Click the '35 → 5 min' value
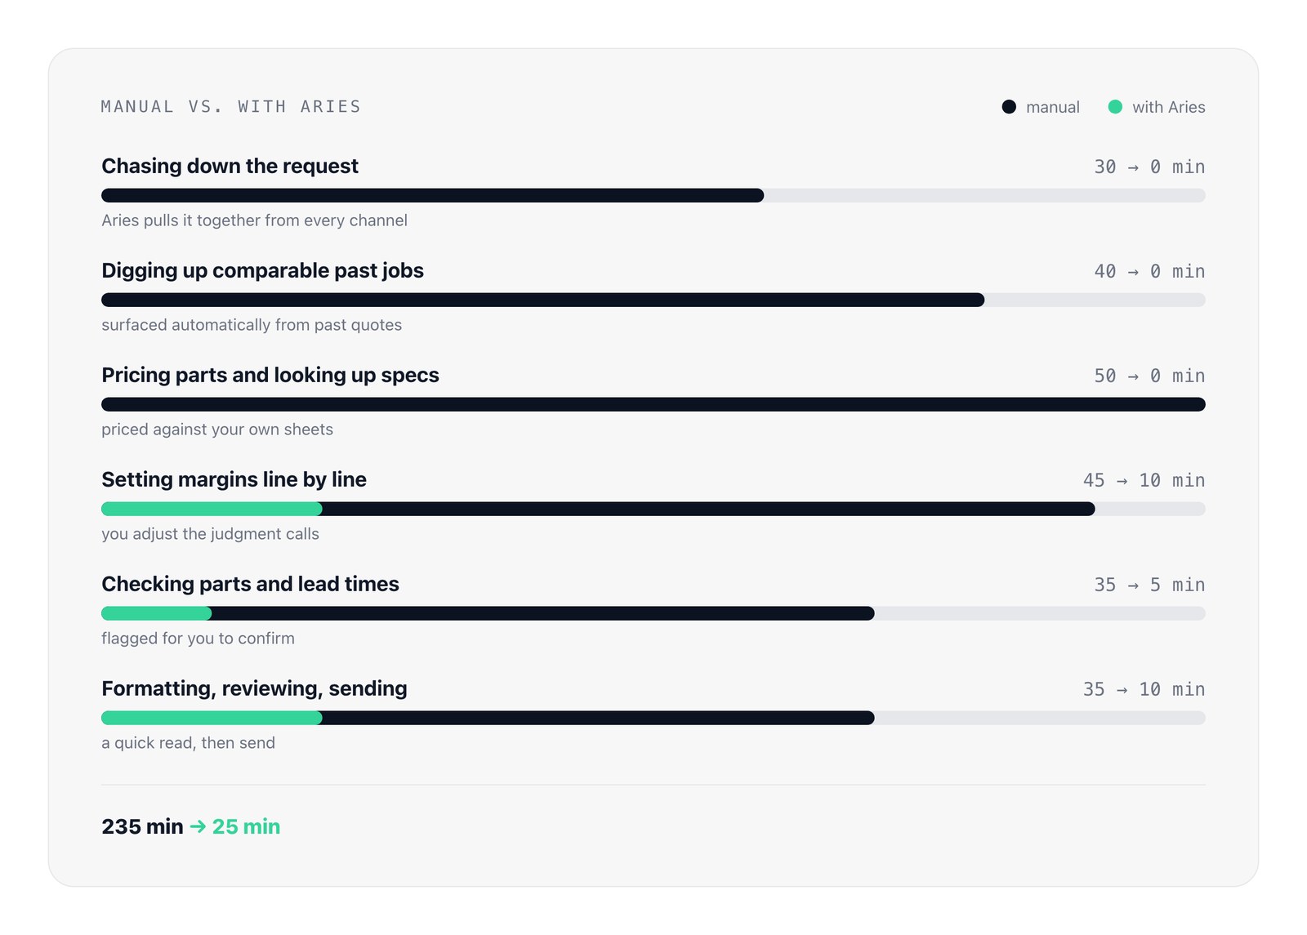Screen dimensions: 1307x935 pyautogui.click(x=1149, y=585)
